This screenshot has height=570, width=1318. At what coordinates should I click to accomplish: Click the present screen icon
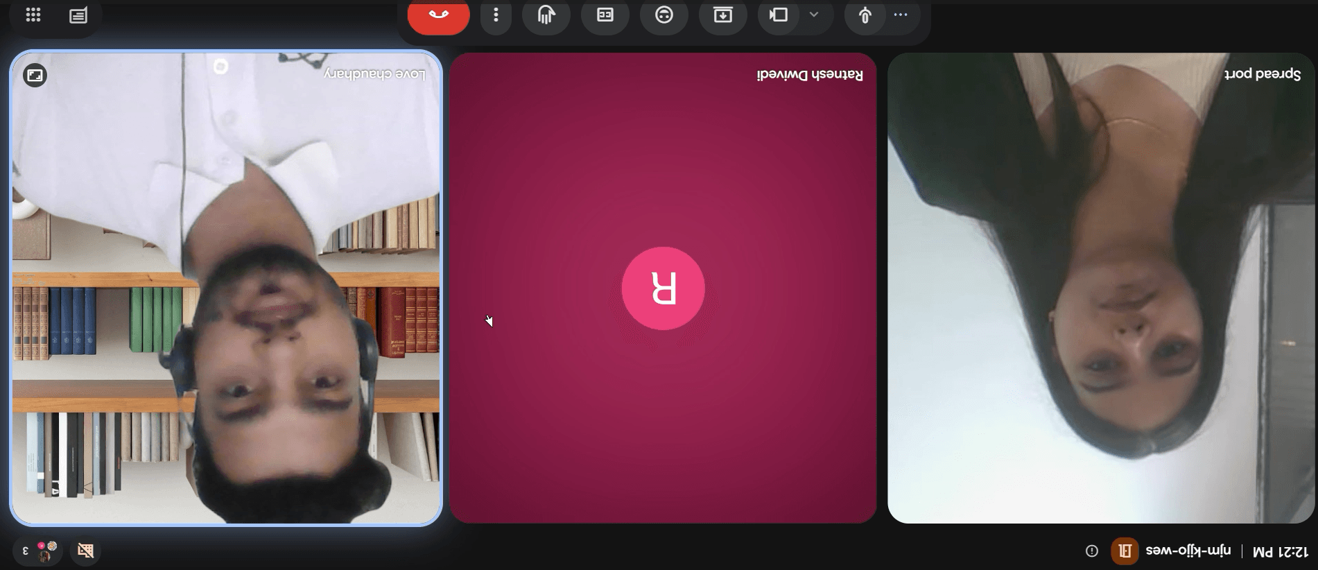pyautogui.click(x=723, y=15)
